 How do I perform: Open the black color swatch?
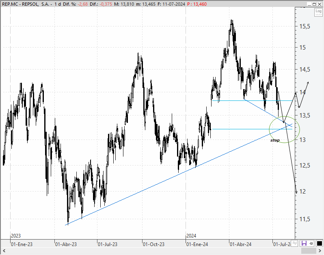point(319,243)
